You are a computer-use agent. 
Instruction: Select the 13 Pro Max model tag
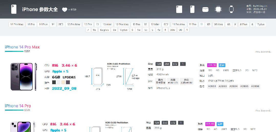click(74, 24)
